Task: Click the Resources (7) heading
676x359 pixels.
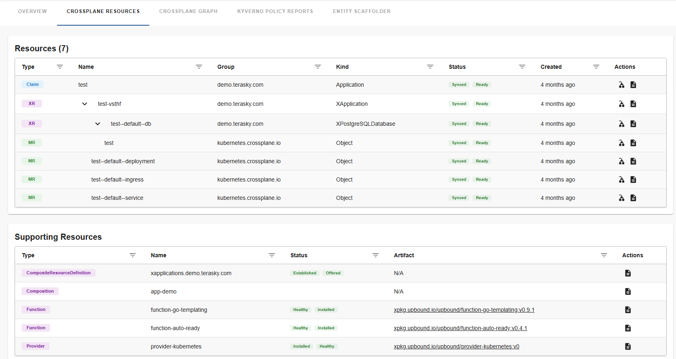Action: [42, 48]
